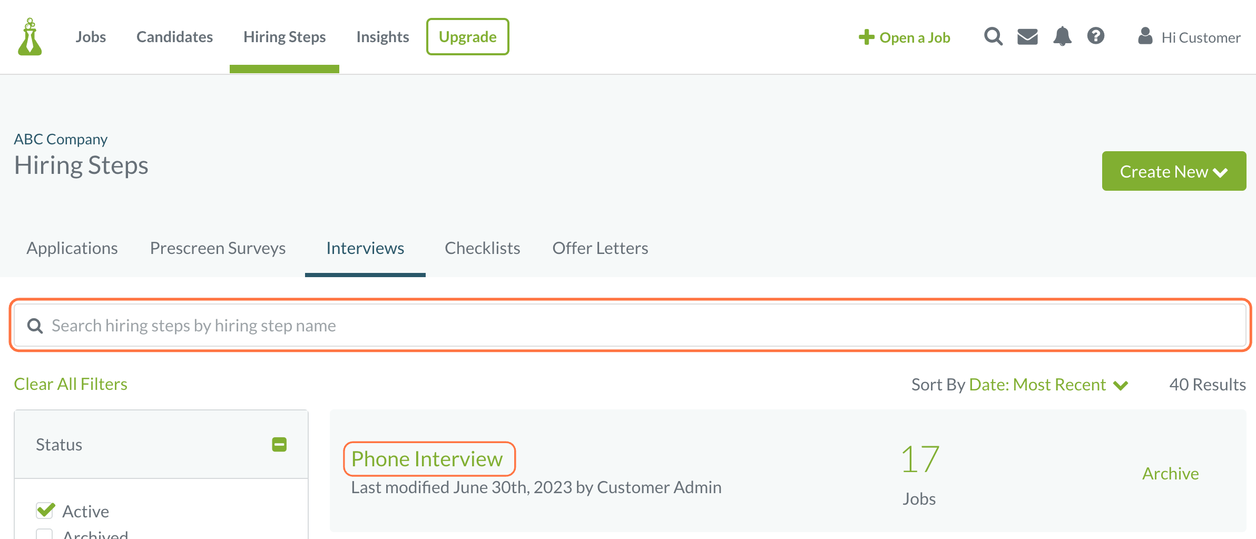The height and width of the screenshot is (539, 1256).
Task: Click into the hiring steps search field
Action: (x=630, y=326)
